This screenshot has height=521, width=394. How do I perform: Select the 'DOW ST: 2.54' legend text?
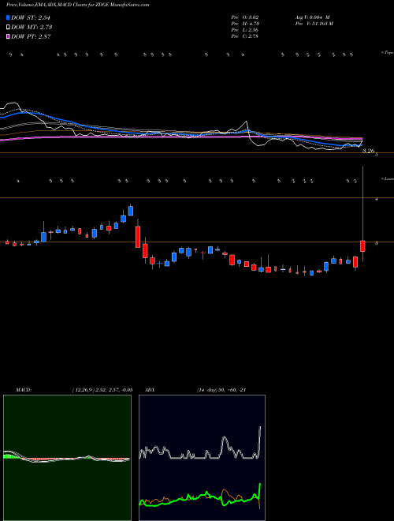pyautogui.click(x=31, y=17)
